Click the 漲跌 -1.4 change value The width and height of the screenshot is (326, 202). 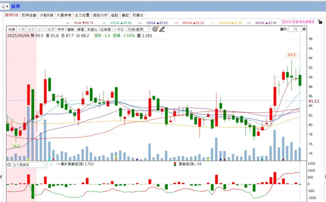[102, 36]
